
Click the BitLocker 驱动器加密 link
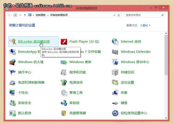34,41
